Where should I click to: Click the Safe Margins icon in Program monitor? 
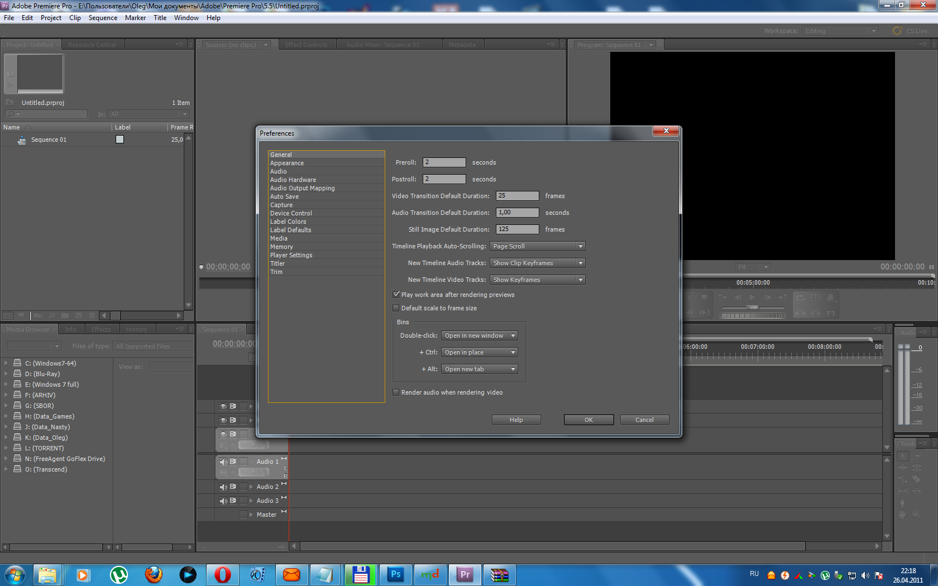coord(815,297)
